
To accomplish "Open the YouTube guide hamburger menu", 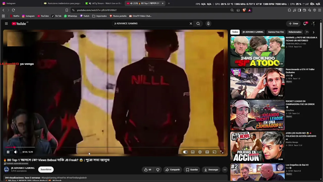I will click(x=6, y=24).
